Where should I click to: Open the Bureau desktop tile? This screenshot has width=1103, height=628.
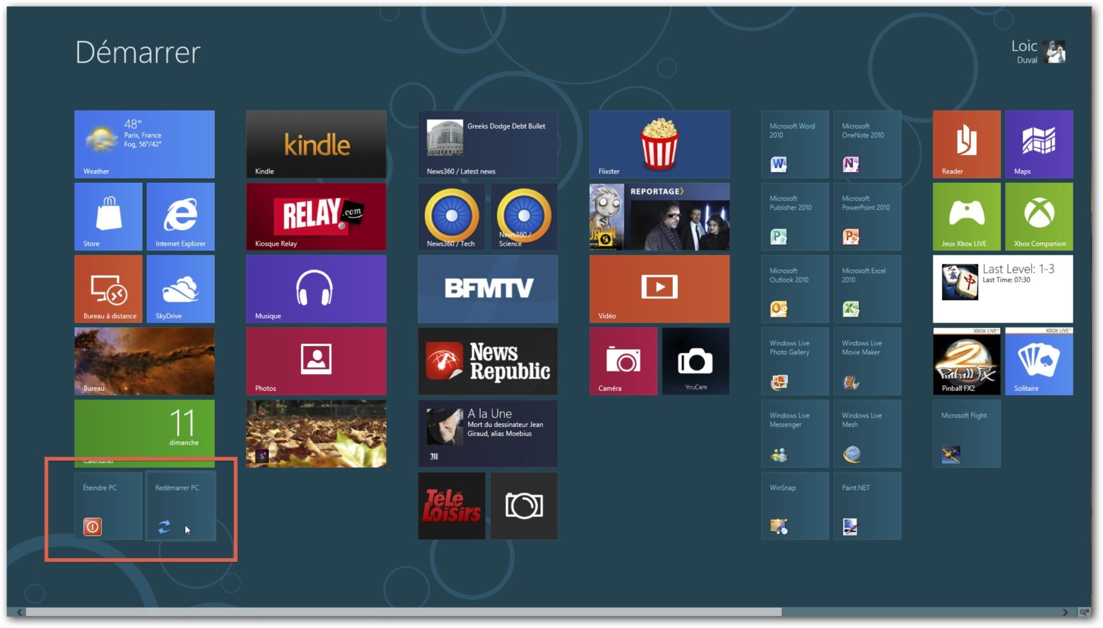[x=144, y=361]
